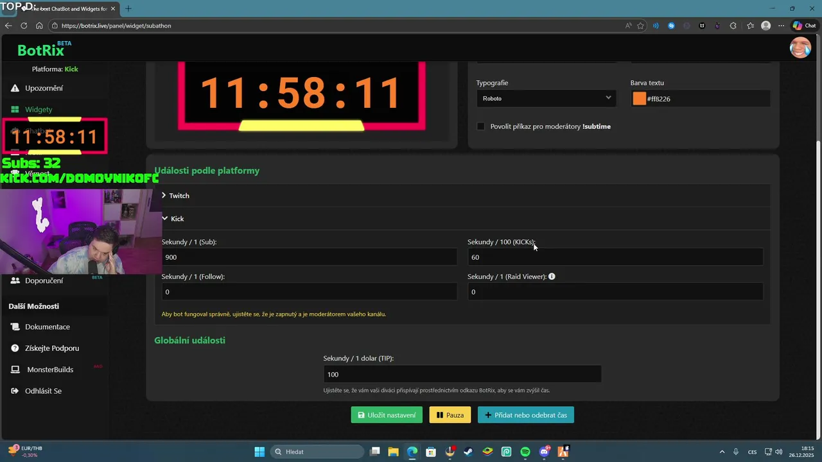This screenshot has width=822, height=462.
Task: Open the Copilot Chat button
Action: [x=805, y=26]
